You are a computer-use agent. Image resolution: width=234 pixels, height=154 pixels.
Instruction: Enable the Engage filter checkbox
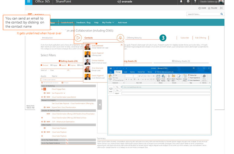point(50,65)
